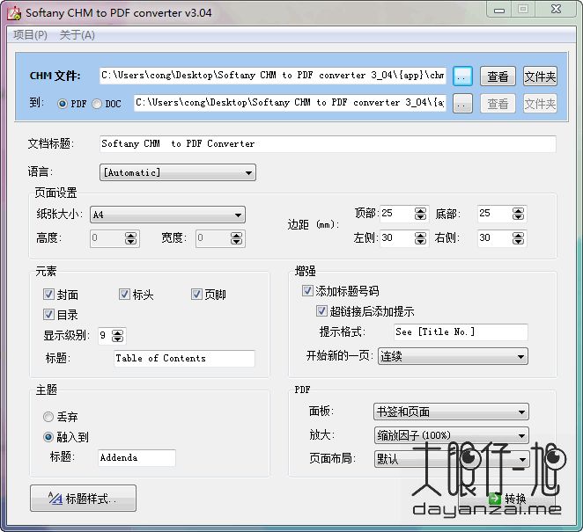Click the 顶部 margin stepper arrows

tap(421, 214)
